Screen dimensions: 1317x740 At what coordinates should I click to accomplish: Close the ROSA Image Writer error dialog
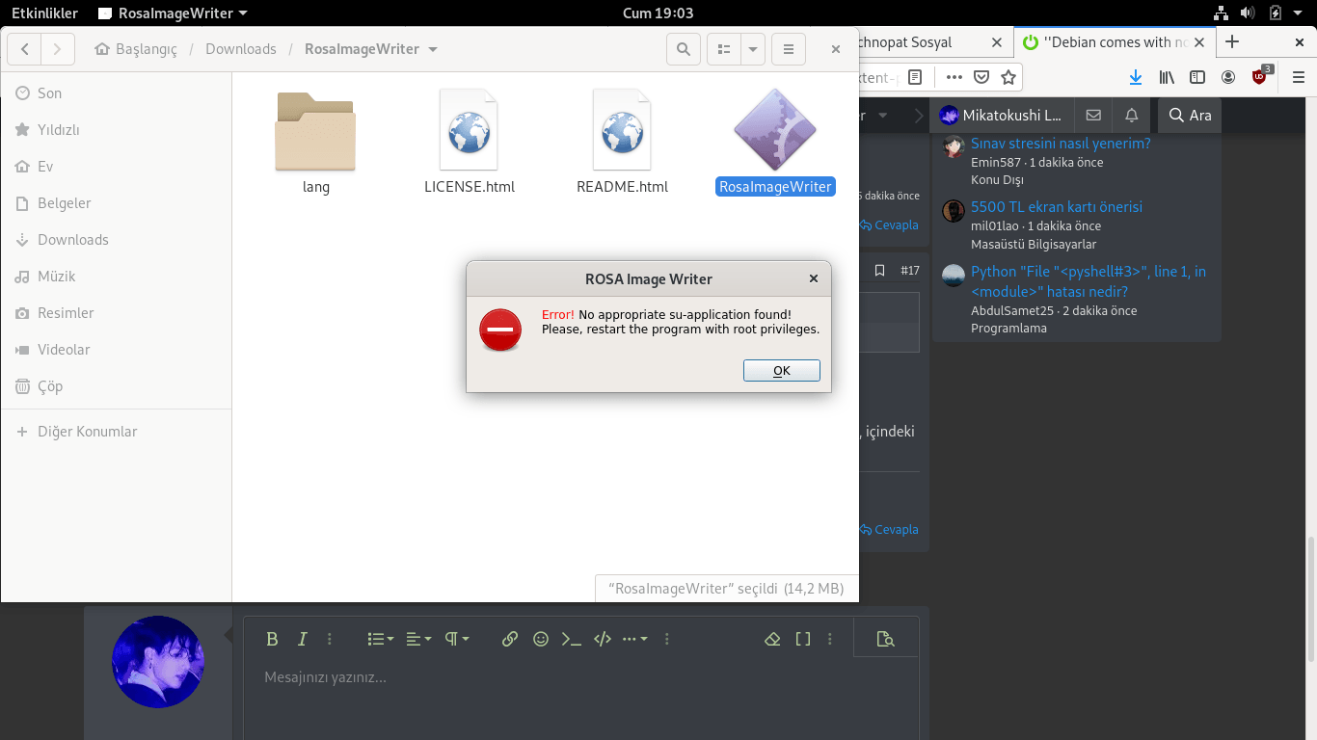[814, 278]
